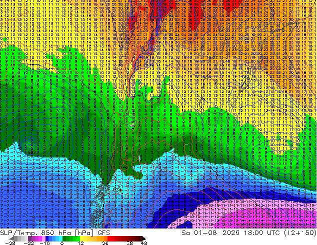Click the legend value '-22'
This screenshot has height=245, width=317.
point(28,243)
